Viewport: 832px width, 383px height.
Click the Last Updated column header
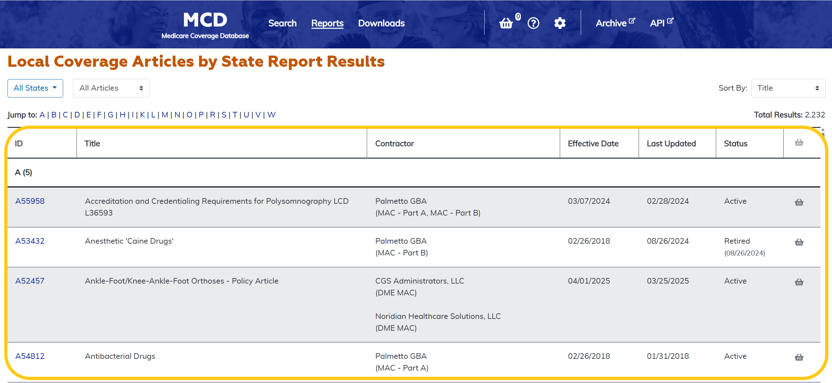[x=671, y=144]
